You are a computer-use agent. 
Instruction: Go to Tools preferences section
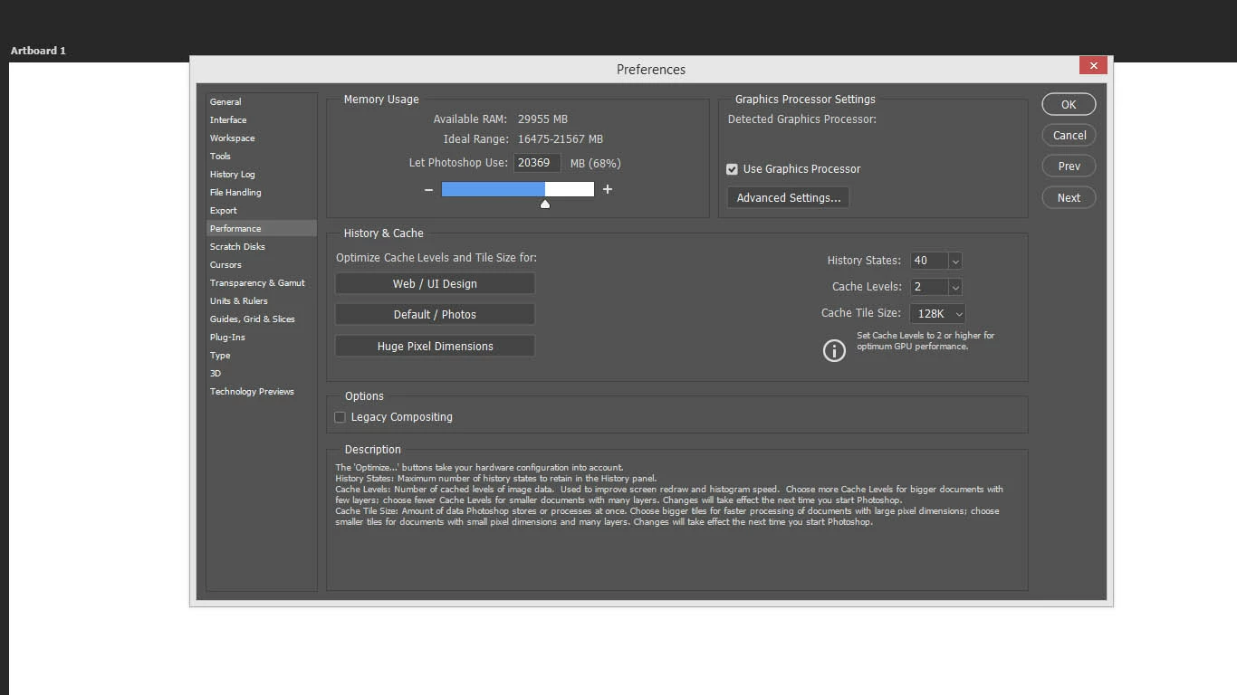pos(262,157)
